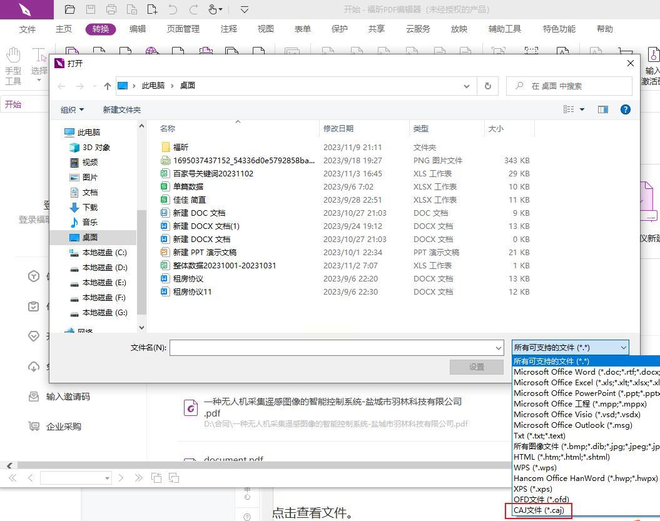Click the open folder icon in title bar
The width and height of the screenshot is (660, 521).
pyautogui.click(x=70, y=9)
